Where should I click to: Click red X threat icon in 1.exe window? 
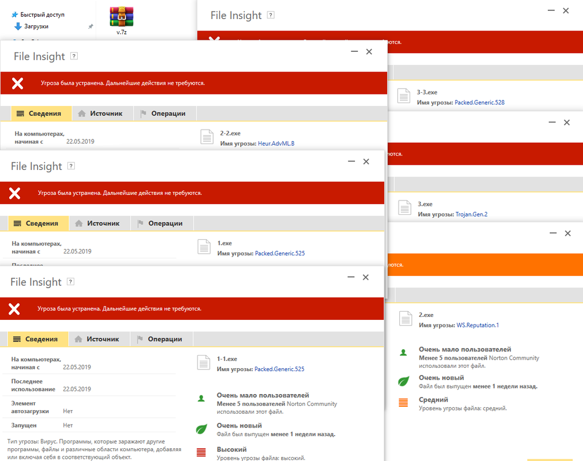(14, 193)
